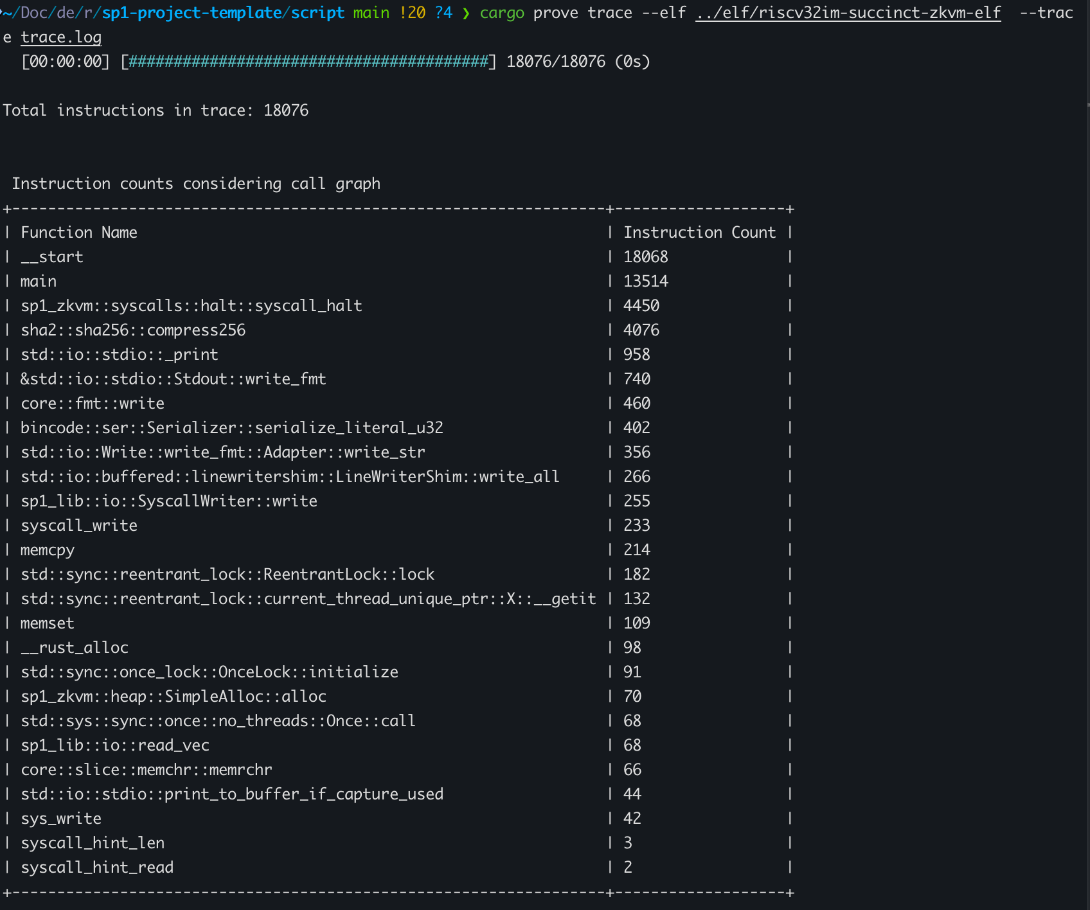The width and height of the screenshot is (1090, 910).
Task: Click the !20 modified files indicator
Action: pos(412,13)
